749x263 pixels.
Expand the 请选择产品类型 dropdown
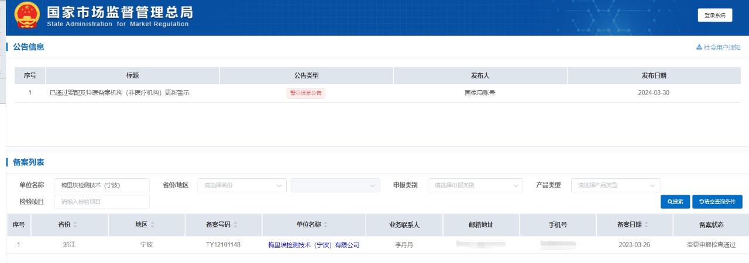point(616,185)
